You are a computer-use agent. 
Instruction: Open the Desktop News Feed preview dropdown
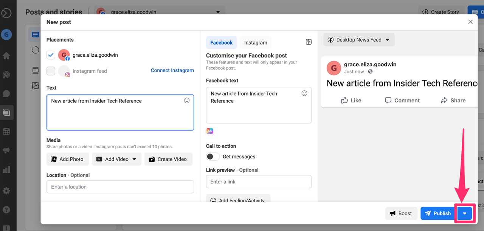(358, 39)
